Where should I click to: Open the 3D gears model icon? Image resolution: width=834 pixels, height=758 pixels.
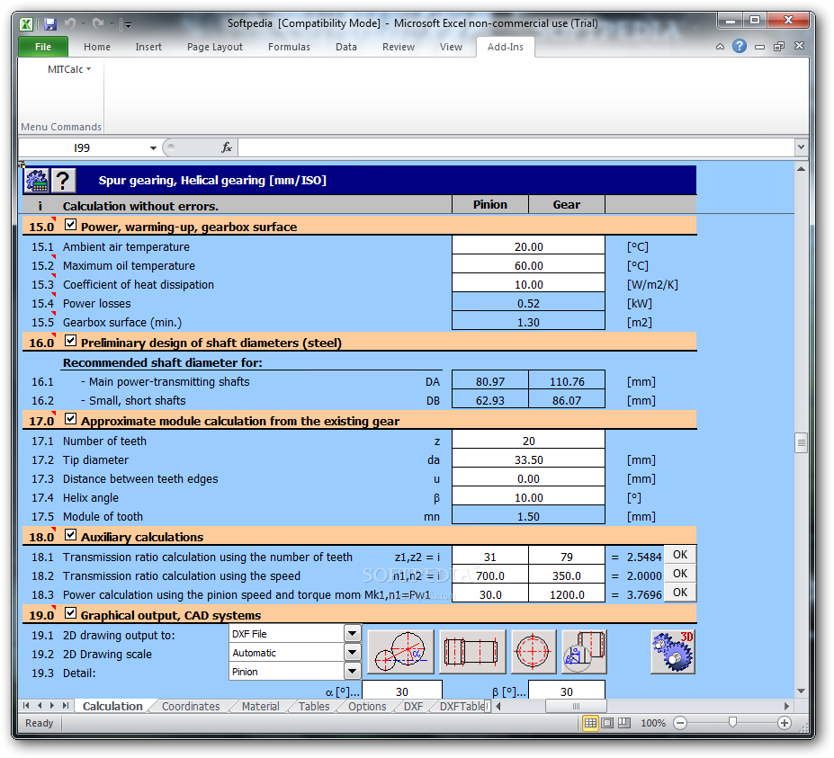[673, 652]
